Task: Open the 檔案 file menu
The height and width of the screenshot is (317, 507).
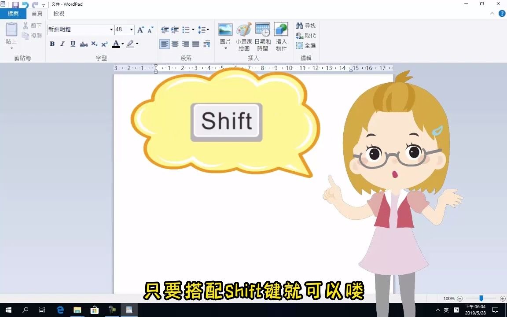Action: [x=13, y=13]
